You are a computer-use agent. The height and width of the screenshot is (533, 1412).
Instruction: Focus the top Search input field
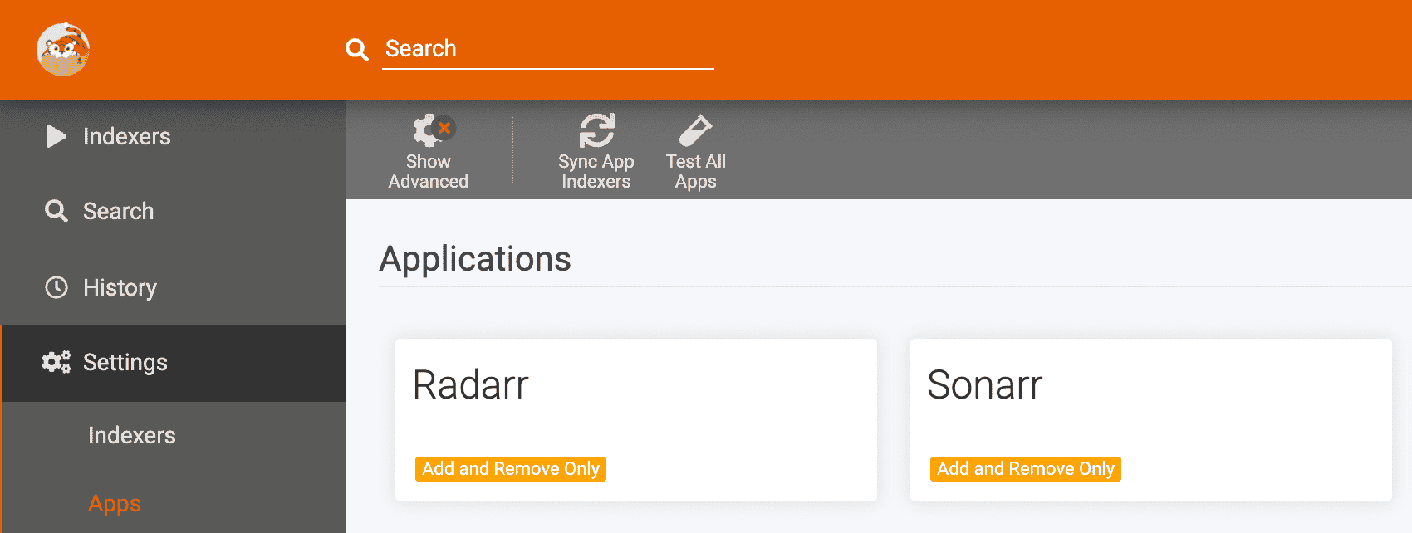548,49
